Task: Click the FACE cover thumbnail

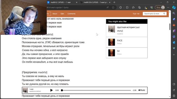Action: click(x=111, y=42)
